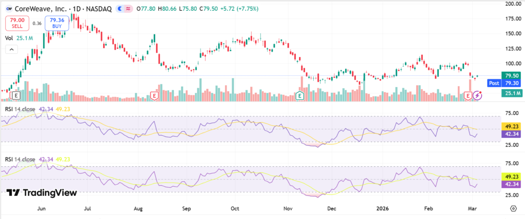Click the green earnings marker near November
Screen dimensions: 525x219
pos(300,95)
